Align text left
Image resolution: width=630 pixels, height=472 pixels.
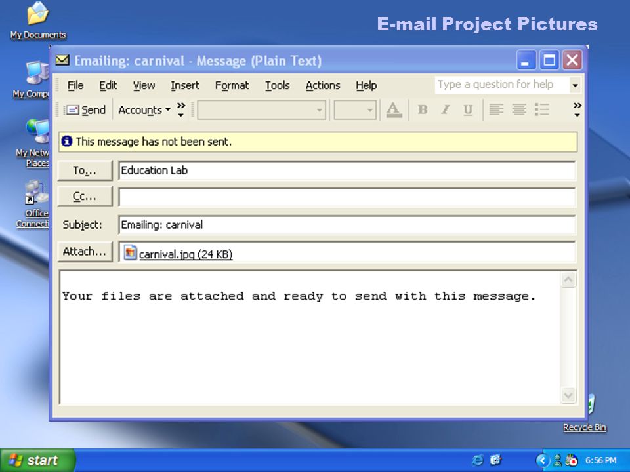496,109
